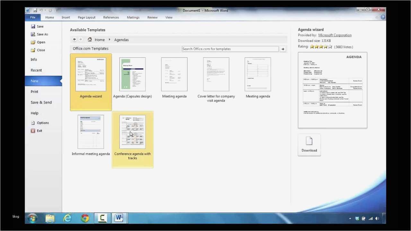The width and height of the screenshot is (411, 231).
Task: Click the Undo icon in the title bar
Action: (41, 10)
